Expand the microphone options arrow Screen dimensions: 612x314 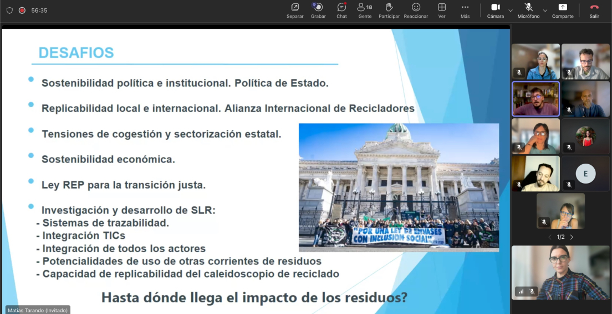(x=545, y=11)
